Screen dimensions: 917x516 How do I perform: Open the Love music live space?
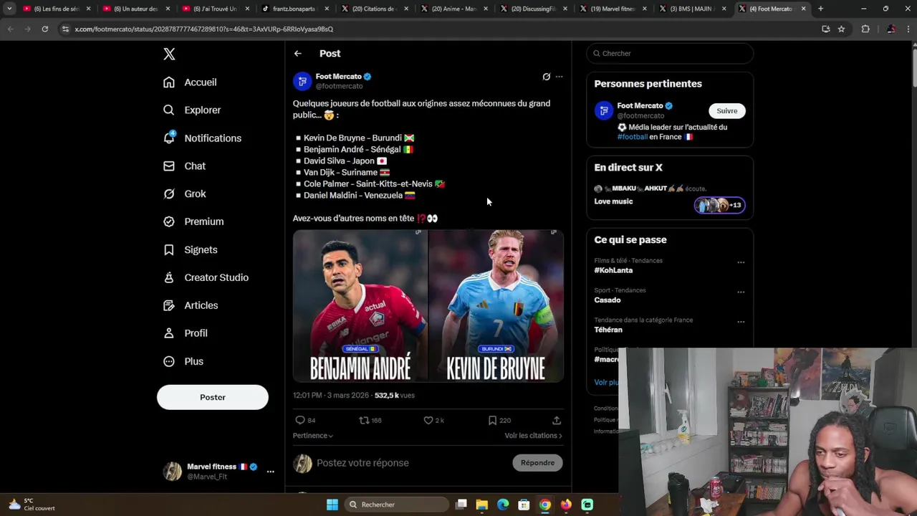coord(613,202)
